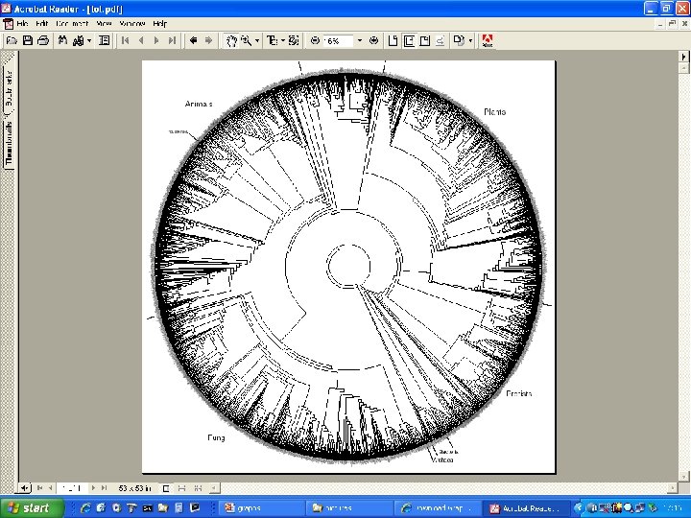
Task: Go to first page toolbar arrow
Action: coord(126,41)
